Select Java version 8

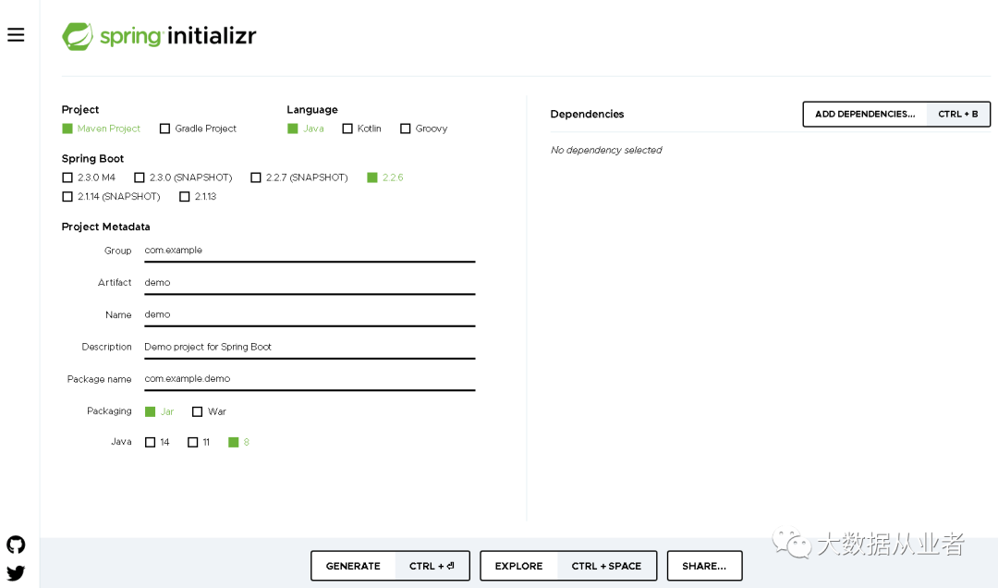[x=238, y=442]
